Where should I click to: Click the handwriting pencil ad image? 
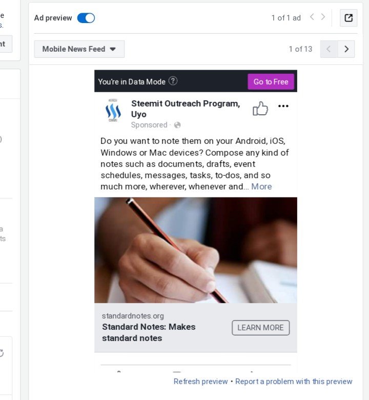[x=196, y=250]
